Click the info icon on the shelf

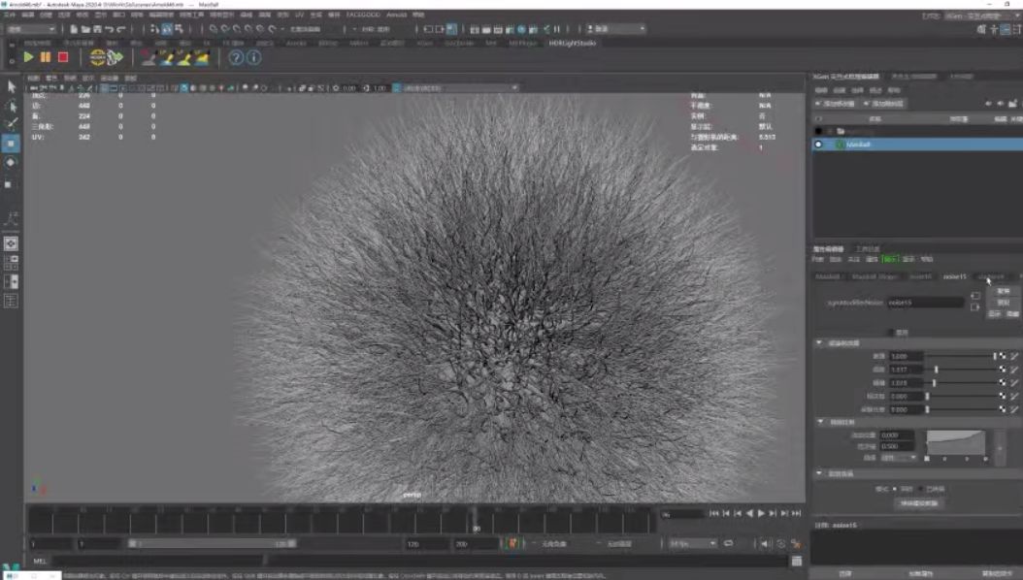253,57
